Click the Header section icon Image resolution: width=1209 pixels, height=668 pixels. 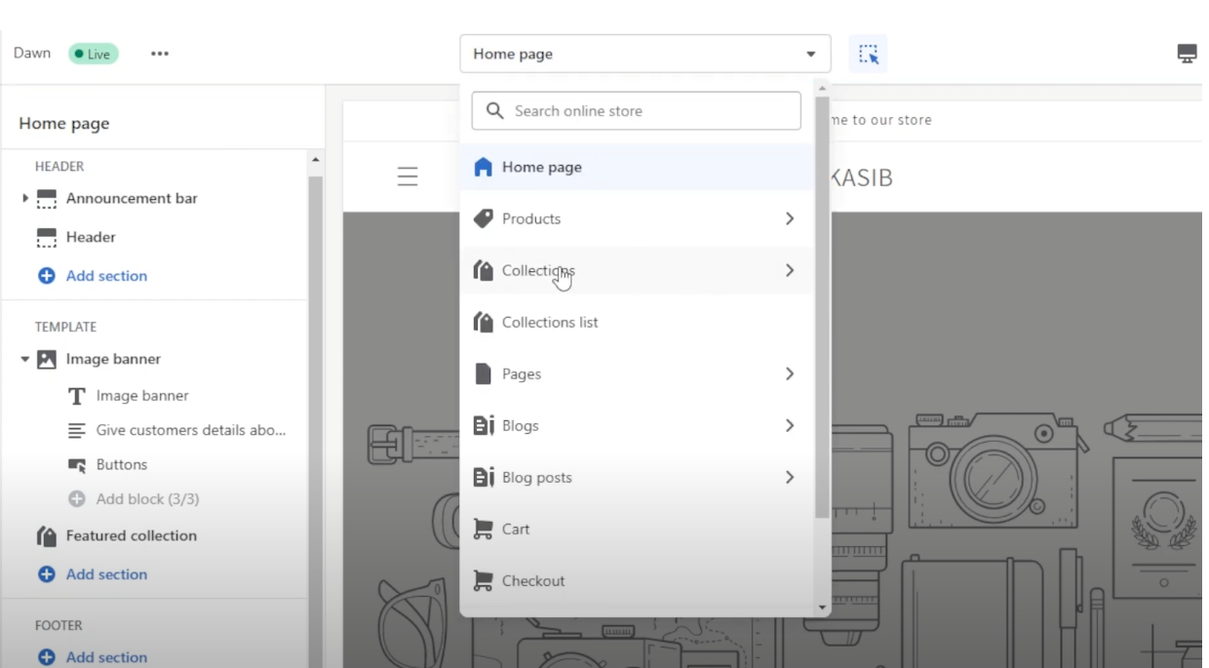pyautogui.click(x=47, y=238)
